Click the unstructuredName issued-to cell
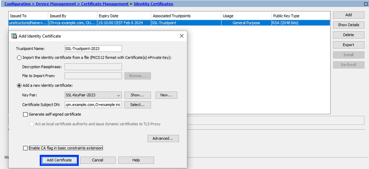Screen dimensions: 369x169 (x=28, y=23)
